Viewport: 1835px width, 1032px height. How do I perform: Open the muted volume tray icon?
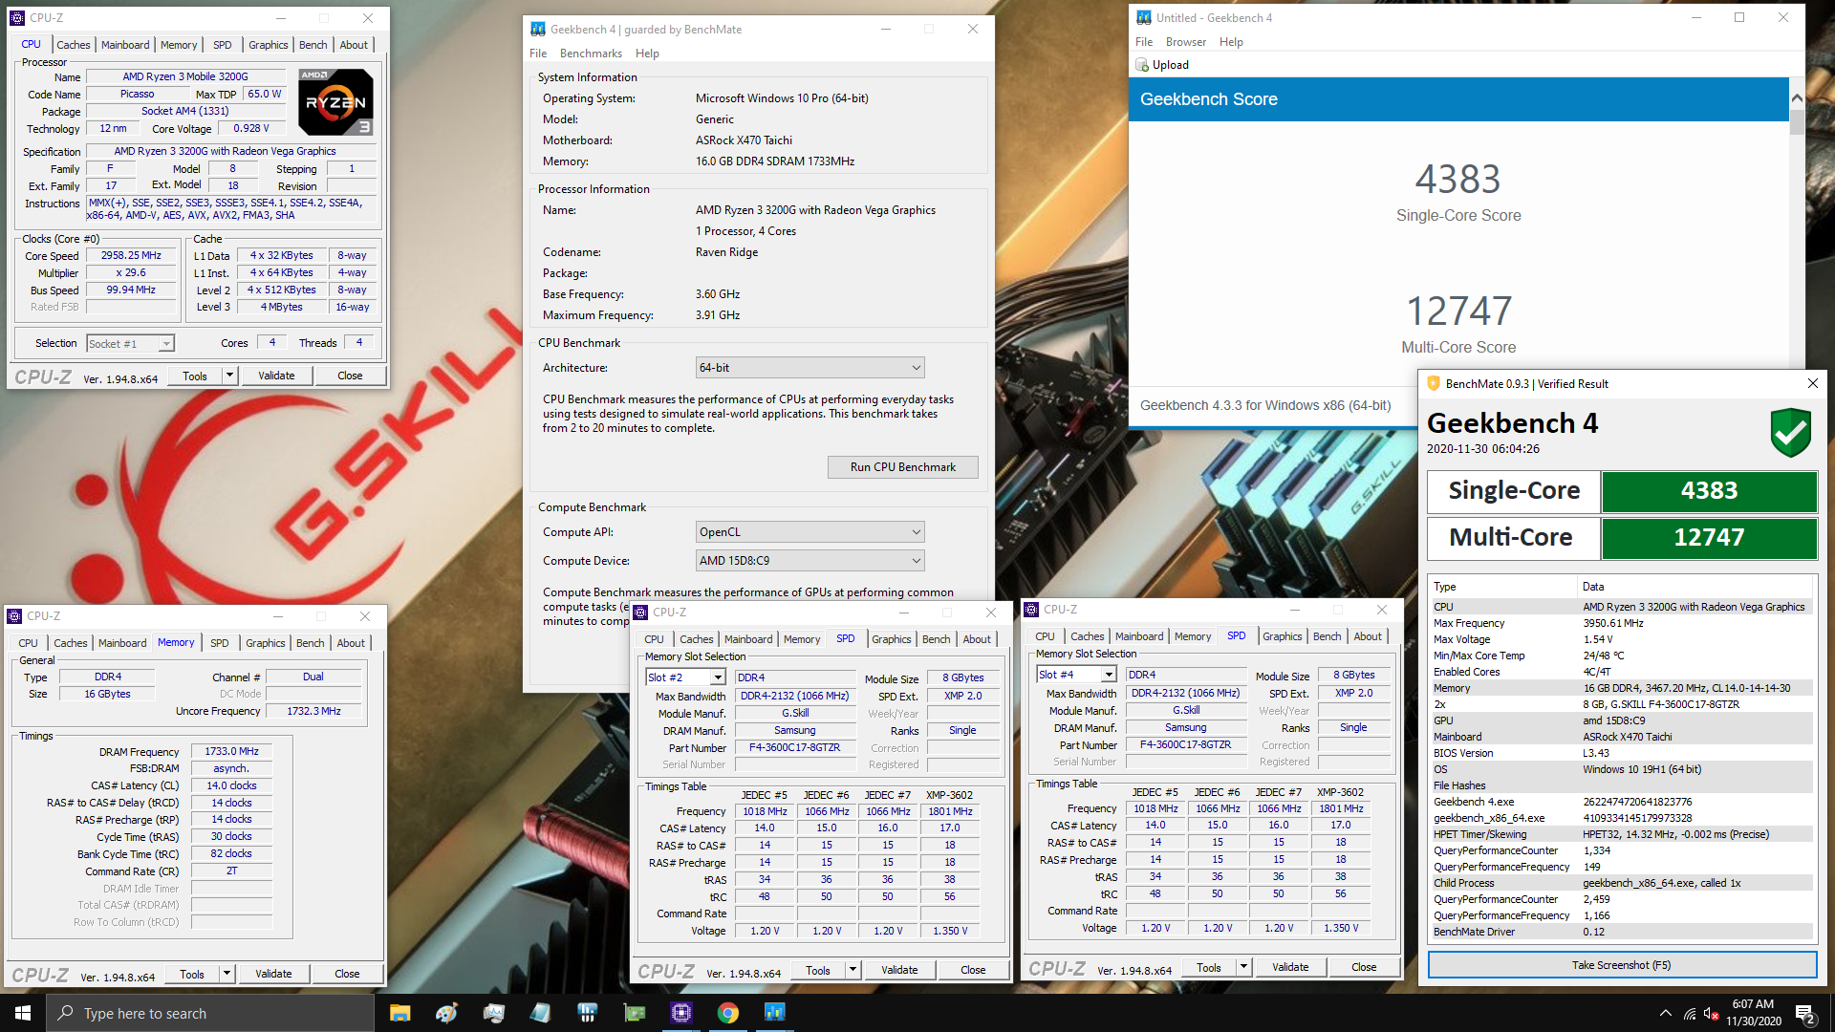pos(1712,1013)
